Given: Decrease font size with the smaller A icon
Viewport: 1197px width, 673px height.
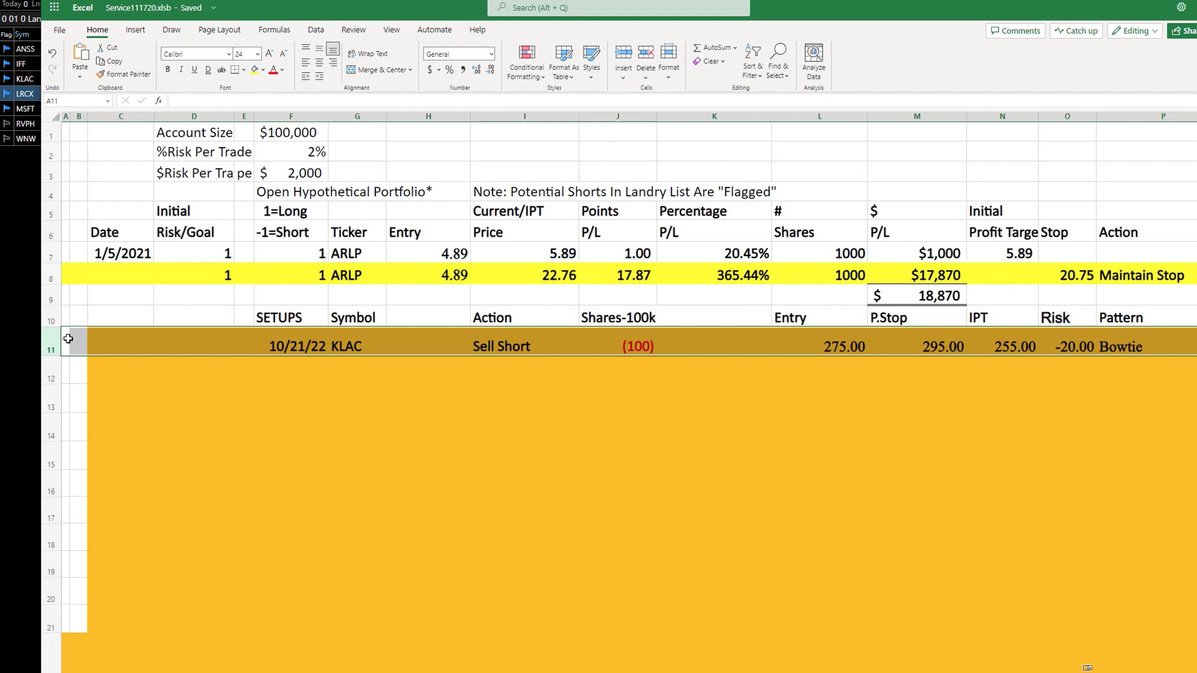Looking at the screenshot, I should pyautogui.click(x=283, y=53).
